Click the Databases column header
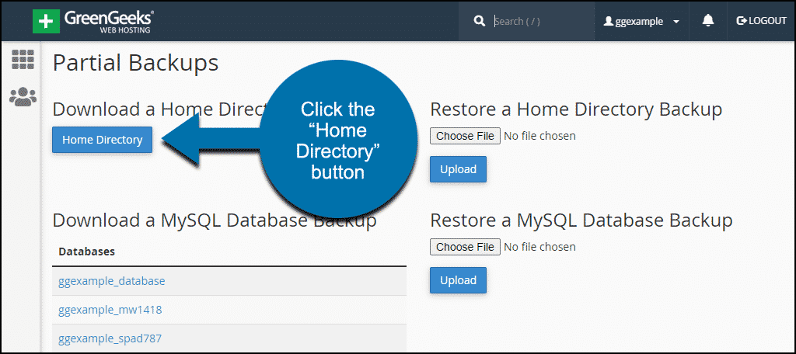 (x=86, y=252)
